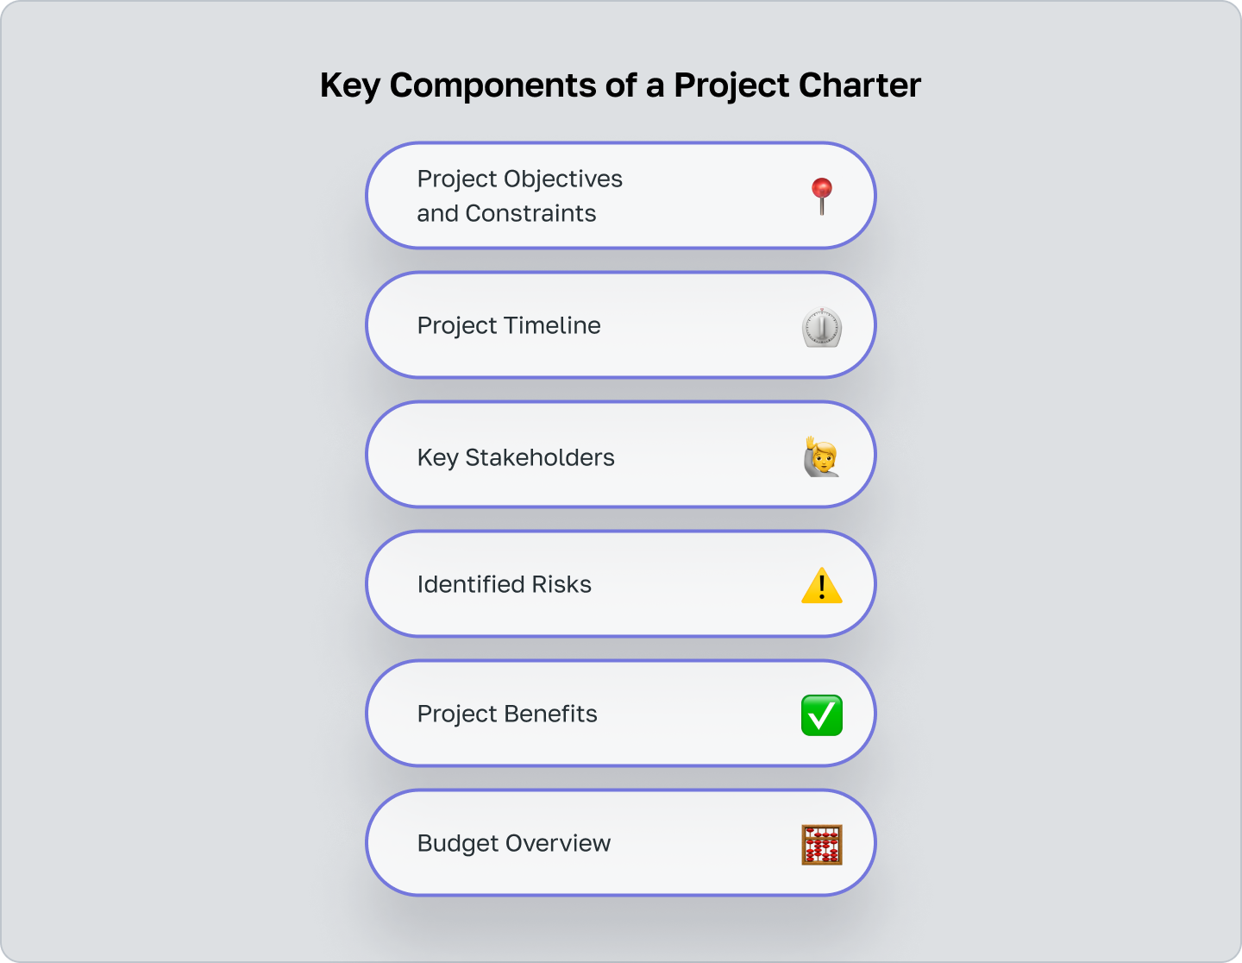This screenshot has width=1242, height=963.
Task: Select the Identified Risks pill
Action: [621, 584]
